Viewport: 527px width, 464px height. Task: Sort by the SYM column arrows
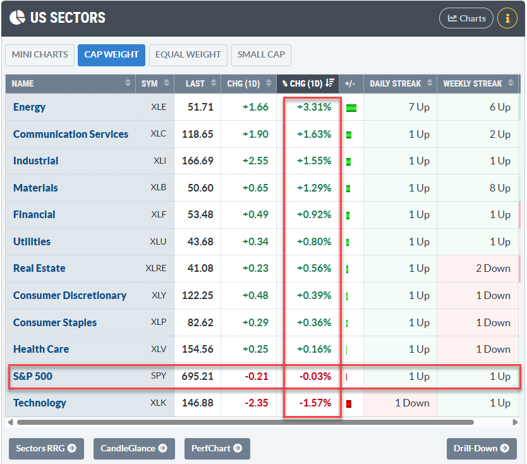166,83
